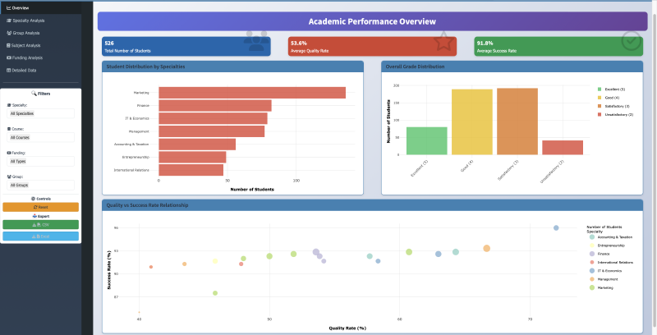
Task: Click the green scatter point near 87 success
Action: click(x=215, y=293)
